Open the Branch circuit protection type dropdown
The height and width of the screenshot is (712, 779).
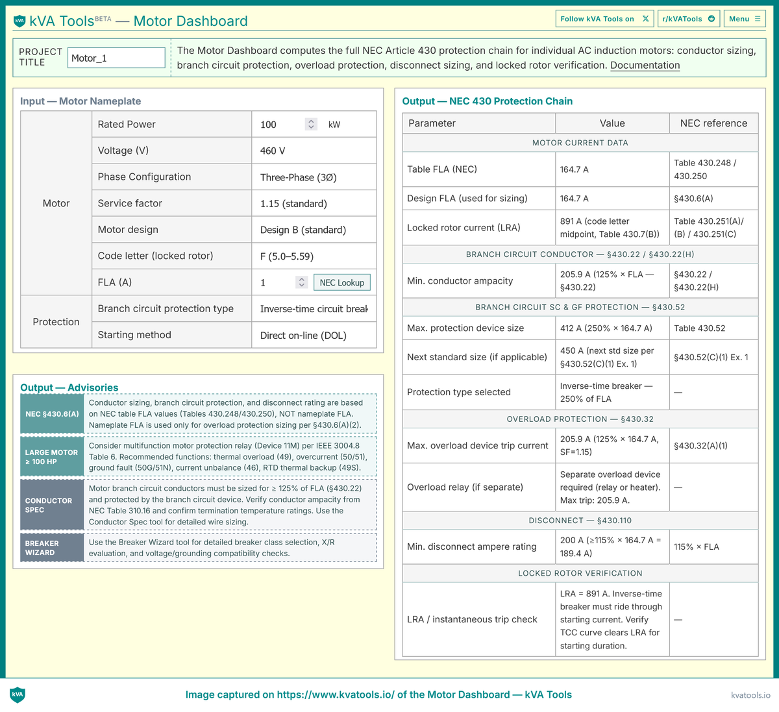314,309
